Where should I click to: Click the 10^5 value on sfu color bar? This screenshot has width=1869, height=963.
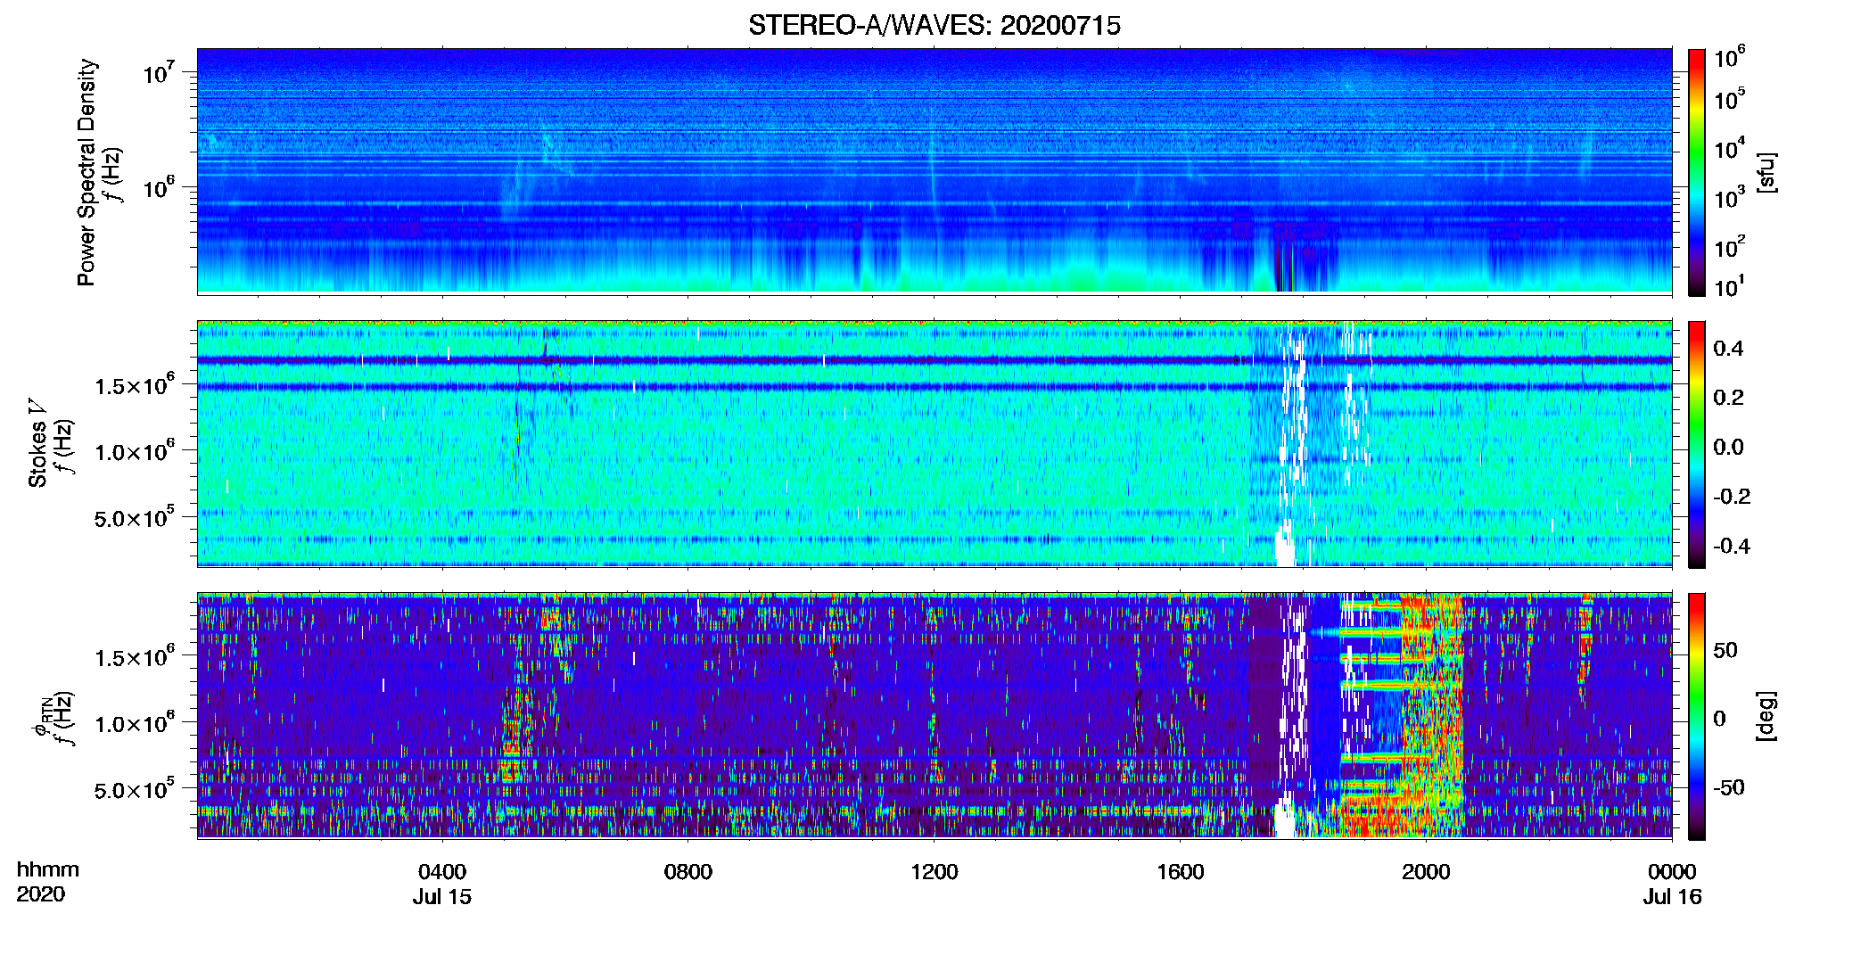coord(1729,98)
